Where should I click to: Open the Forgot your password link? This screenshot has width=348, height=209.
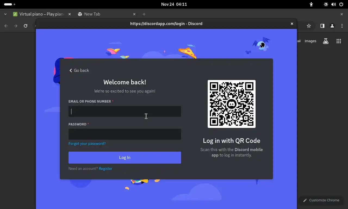(87, 143)
